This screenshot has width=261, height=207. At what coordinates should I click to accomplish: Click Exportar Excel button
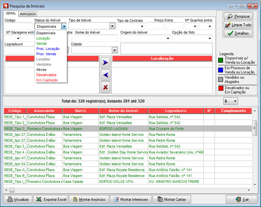(51, 199)
